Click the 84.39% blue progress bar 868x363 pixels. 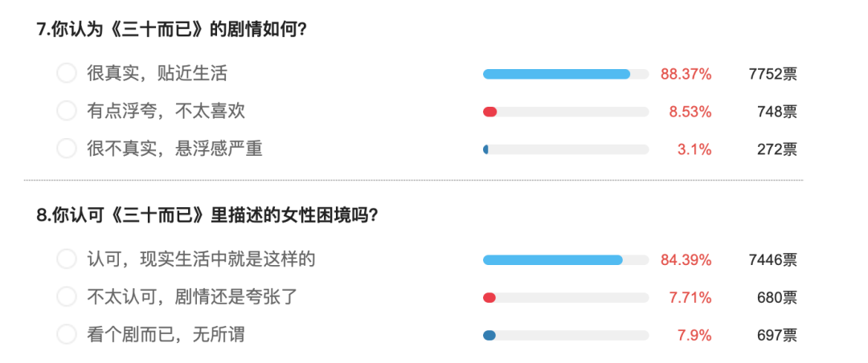(x=565, y=260)
